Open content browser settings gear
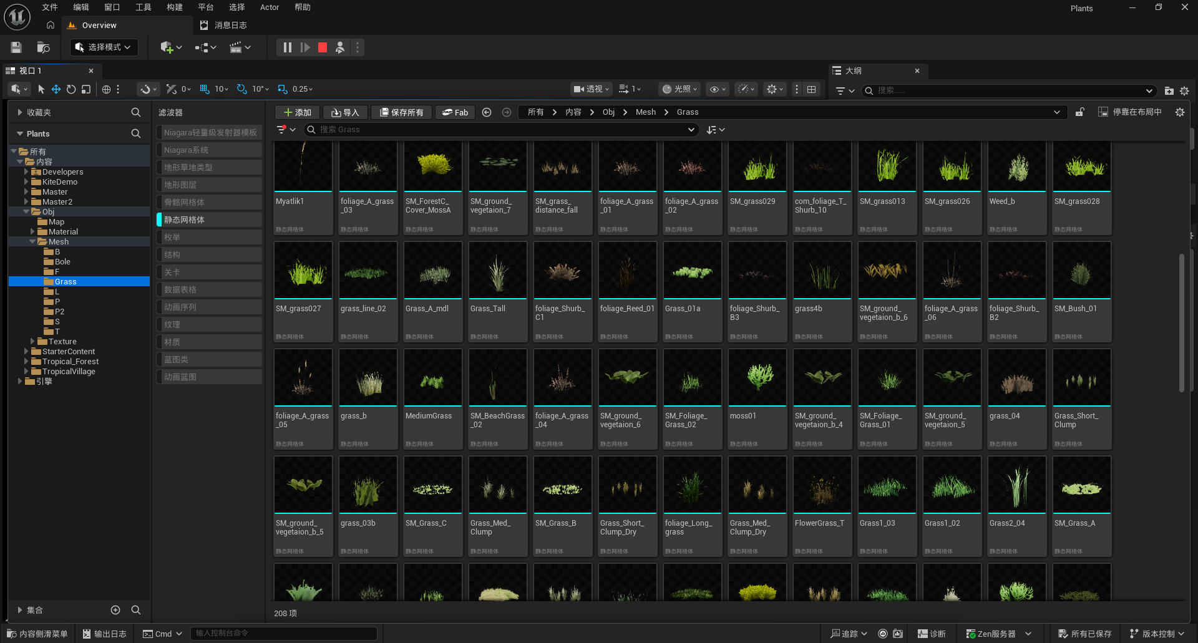The height and width of the screenshot is (643, 1198). coord(1180,112)
